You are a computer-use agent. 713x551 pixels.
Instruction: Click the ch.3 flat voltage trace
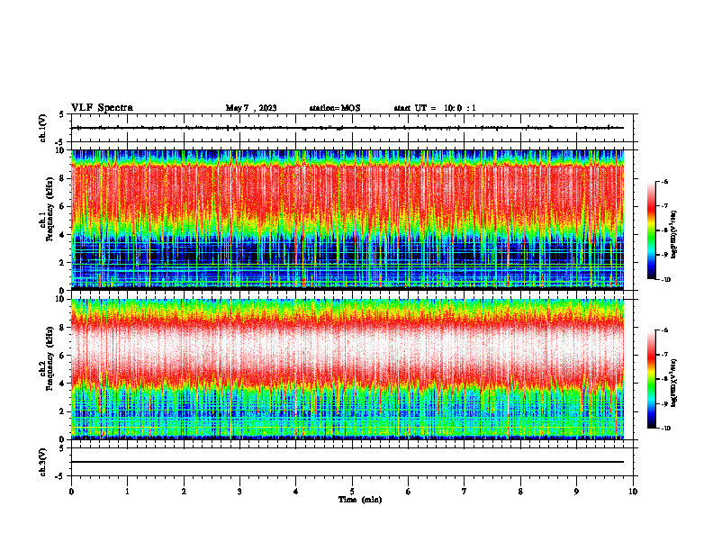(x=347, y=462)
